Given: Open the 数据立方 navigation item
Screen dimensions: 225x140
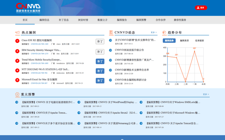Looking at the screenshot, I should (102, 20).
